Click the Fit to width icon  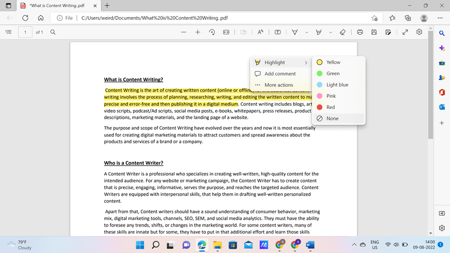click(226, 32)
